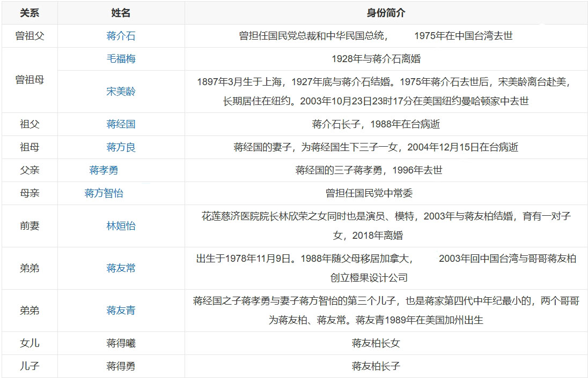The image size is (588, 378).
Task: Follow the 林姮怡 link
Action: pos(121,226)
